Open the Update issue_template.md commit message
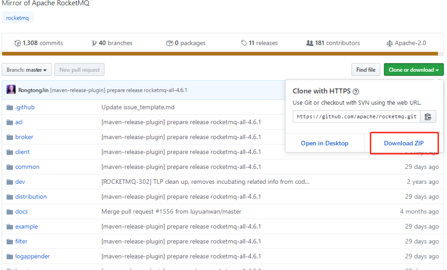 point(138,107)
